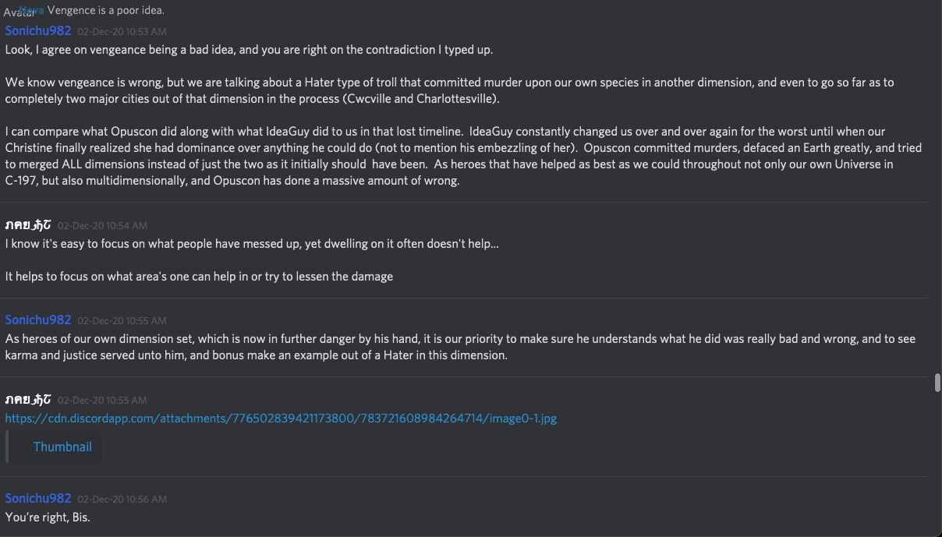Open the Thumbnail attachment preview
This screenshot has width=942, height=537.
click(62, 447)
